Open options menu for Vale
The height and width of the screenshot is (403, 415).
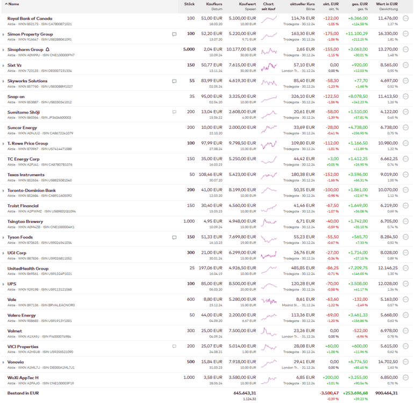point(405,299)
